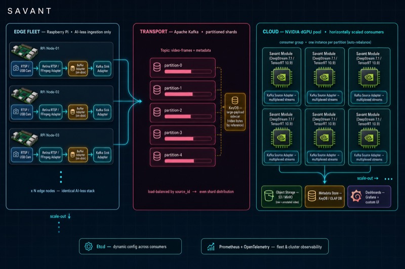
Task: Select the Retina RTSP / FFmpeg Adapter box in Node-03
Action: [51, 154]
